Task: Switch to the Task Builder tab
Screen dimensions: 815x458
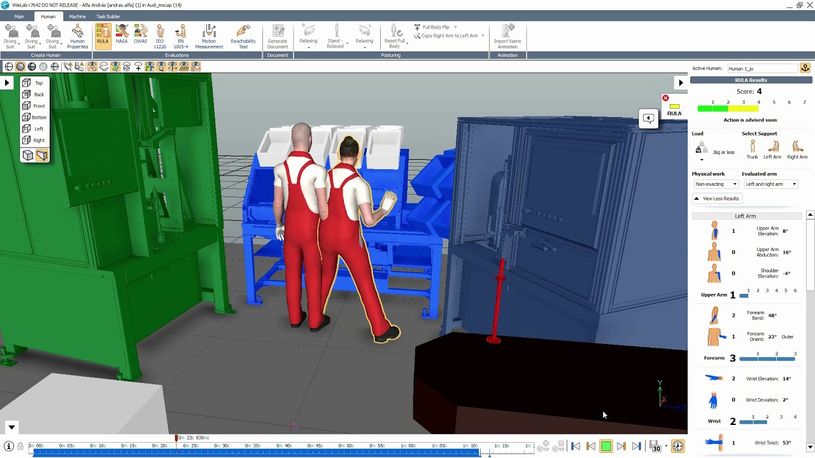Action: [108, 17]
